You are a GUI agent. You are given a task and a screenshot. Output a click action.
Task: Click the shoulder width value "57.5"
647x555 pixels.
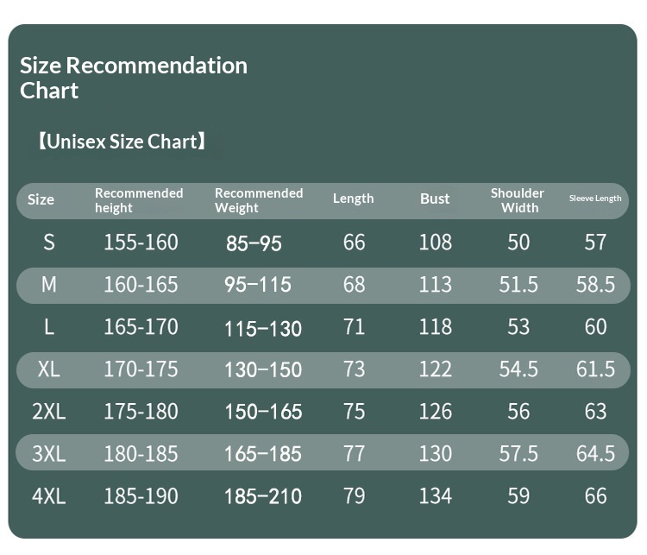(518, 454)
